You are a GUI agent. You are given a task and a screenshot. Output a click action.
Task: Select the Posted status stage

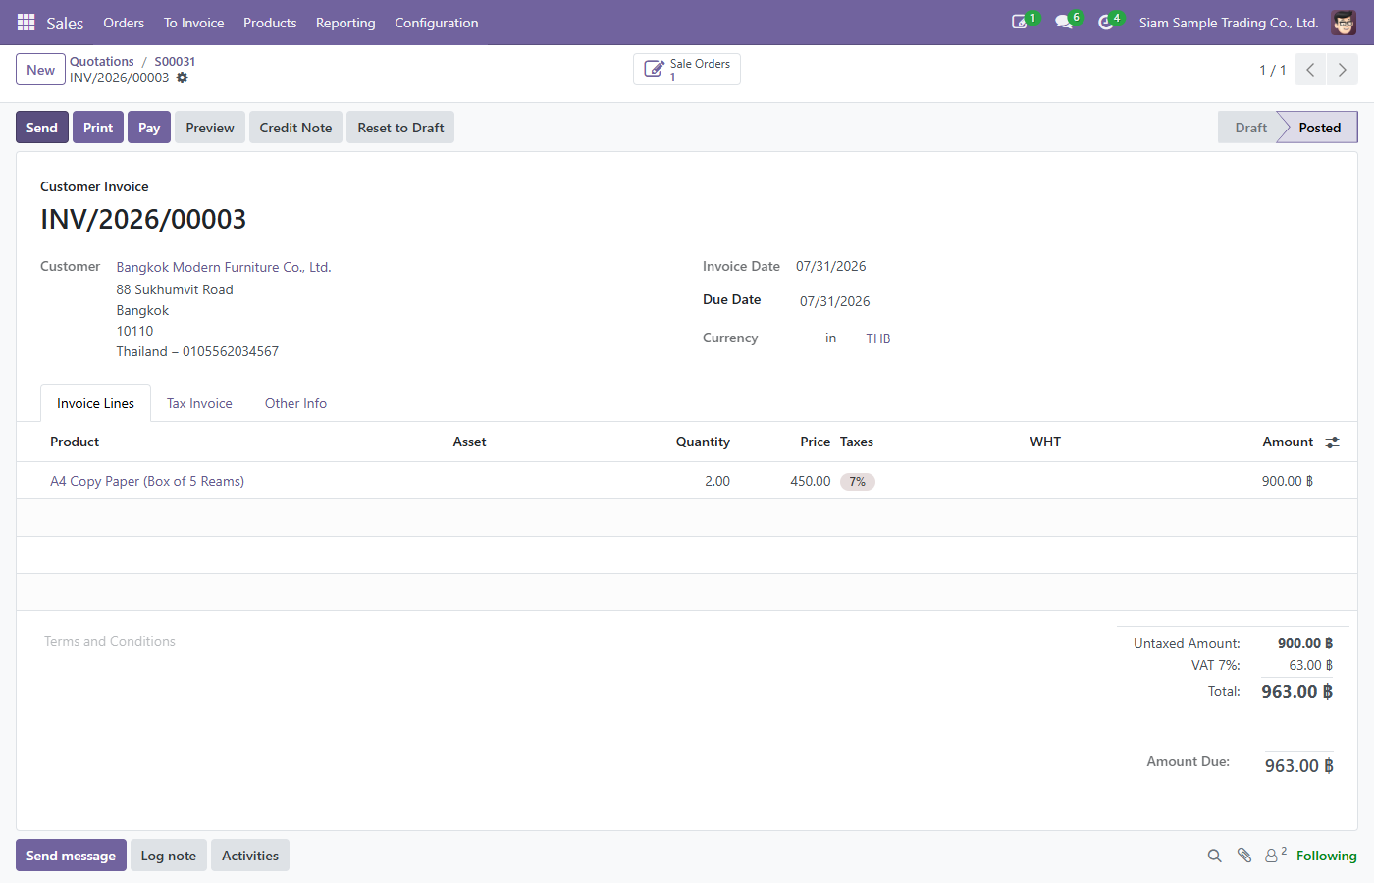coord(1319,128)
